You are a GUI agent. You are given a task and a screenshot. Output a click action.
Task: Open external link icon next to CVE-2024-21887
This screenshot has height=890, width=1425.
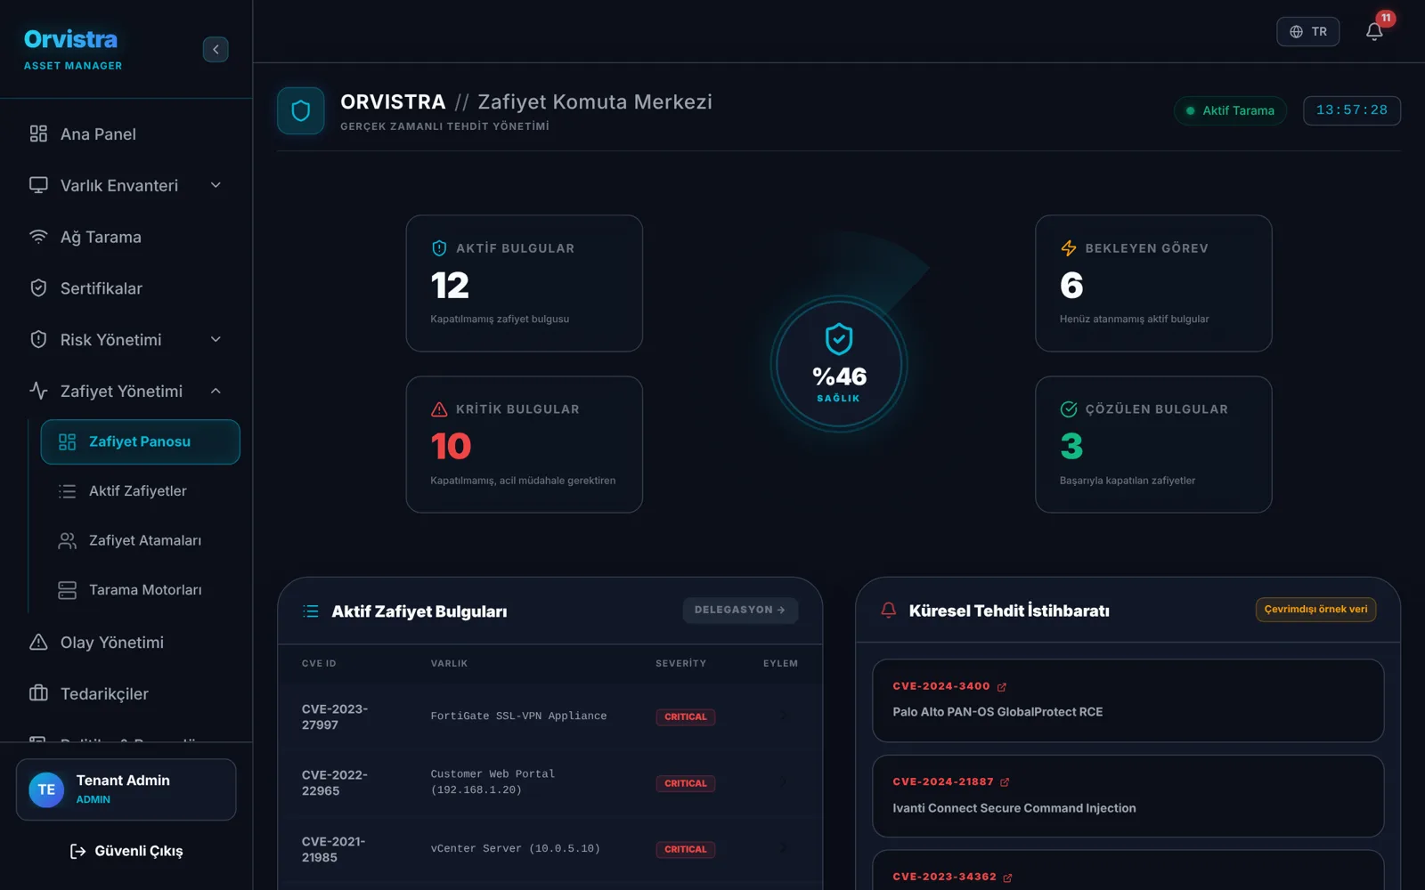coord(1005,782)
